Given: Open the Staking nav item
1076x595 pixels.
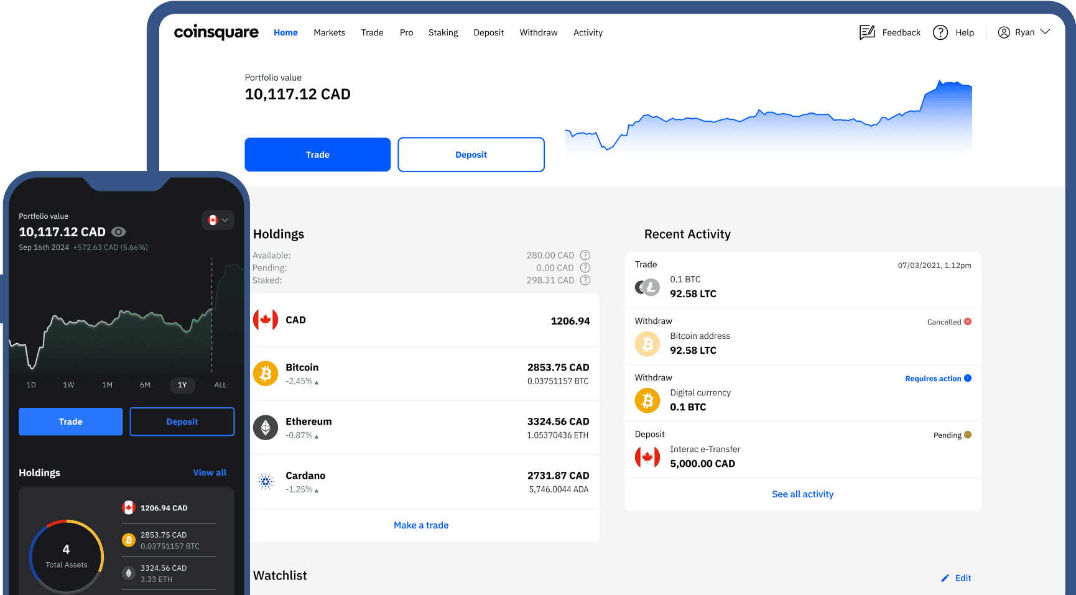Looking at the screenshot, I should coord(443,32).
